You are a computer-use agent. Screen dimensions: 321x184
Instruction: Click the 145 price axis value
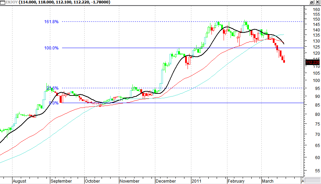click(316, 24)
